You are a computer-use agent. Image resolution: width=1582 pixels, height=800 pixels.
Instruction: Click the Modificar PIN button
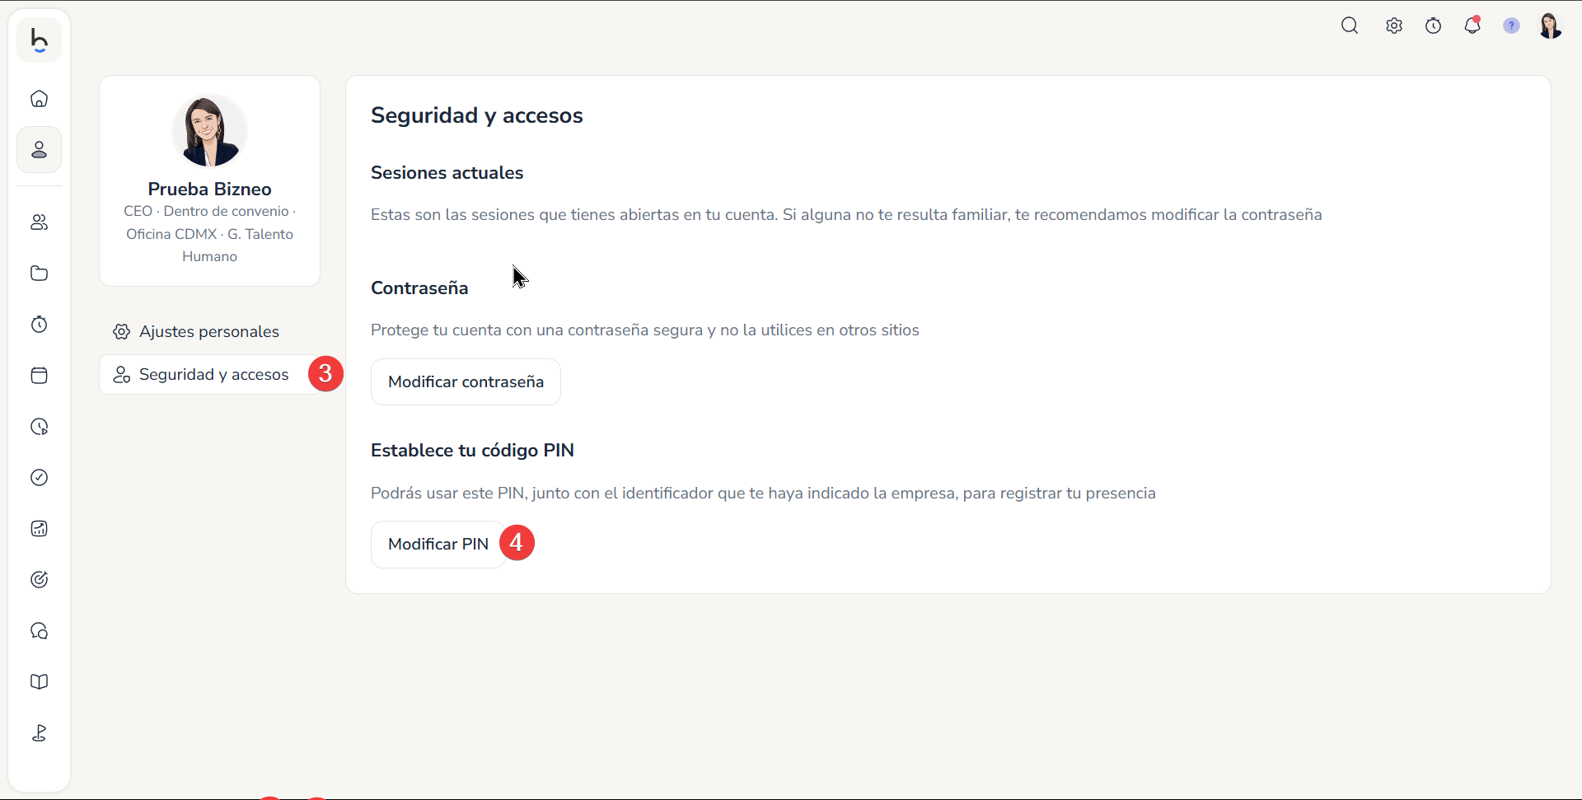(x=438, y=544)
